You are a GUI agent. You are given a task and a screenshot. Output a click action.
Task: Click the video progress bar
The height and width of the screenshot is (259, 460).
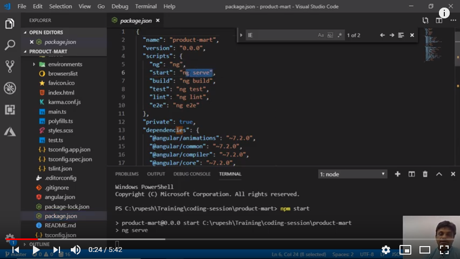216,239
